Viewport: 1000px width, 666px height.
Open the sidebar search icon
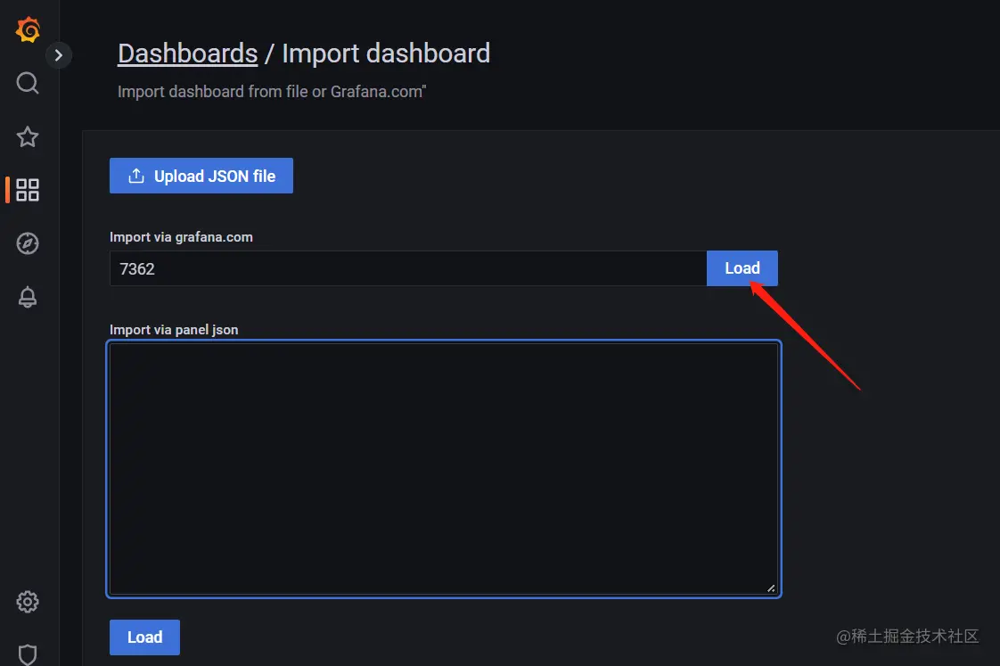[x=28, y=83]
